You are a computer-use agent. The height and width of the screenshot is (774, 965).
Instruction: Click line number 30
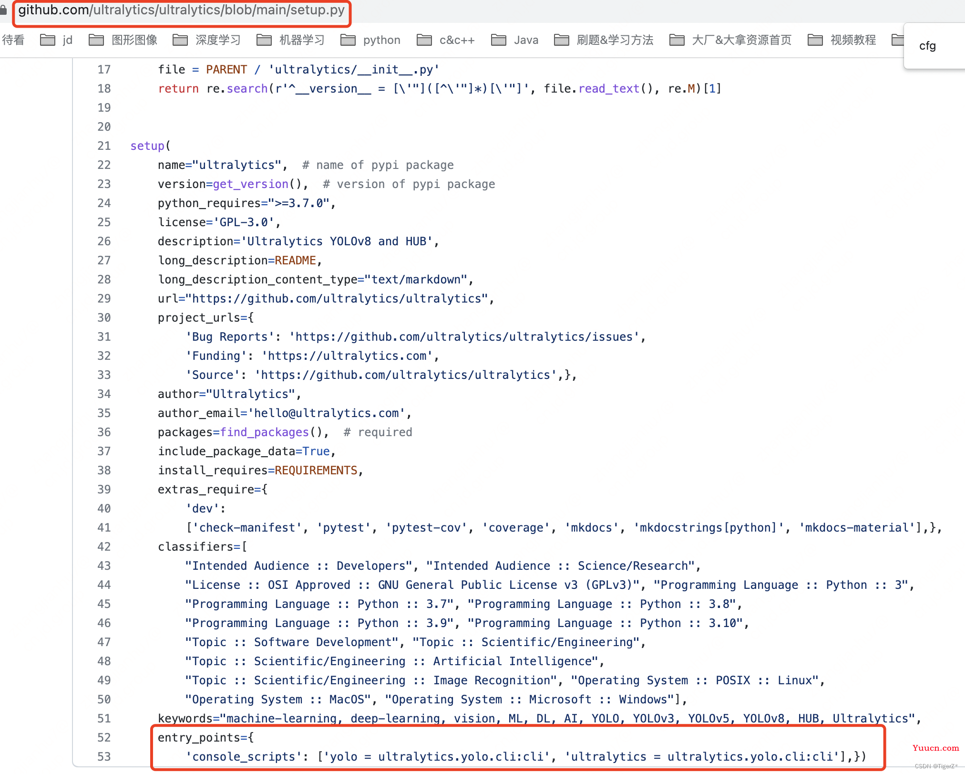click(x=104, y=318)
